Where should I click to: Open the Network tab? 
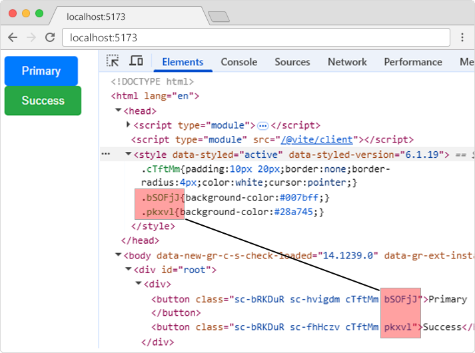pyautogui.click(x=347, y=62)
